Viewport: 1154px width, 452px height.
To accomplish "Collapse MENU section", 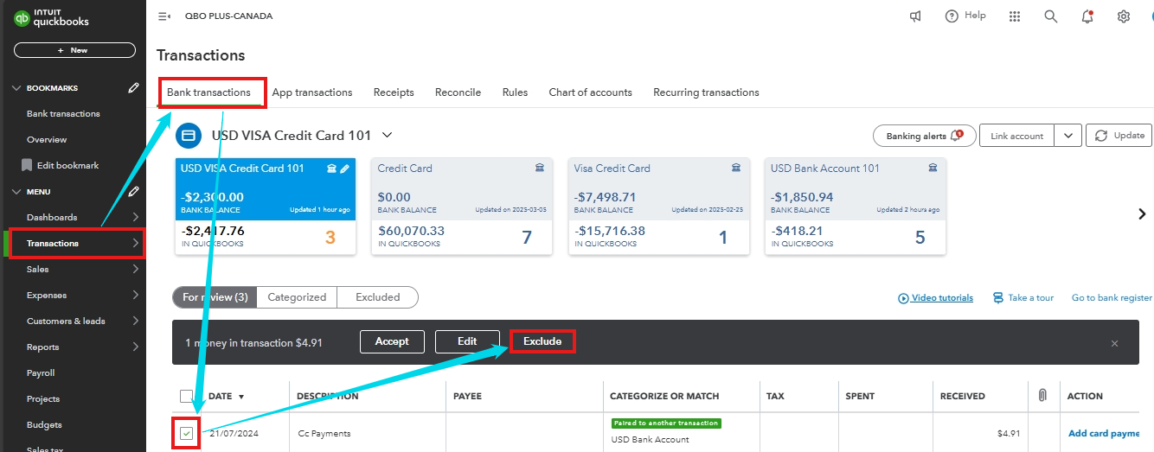I will point(16,192).
